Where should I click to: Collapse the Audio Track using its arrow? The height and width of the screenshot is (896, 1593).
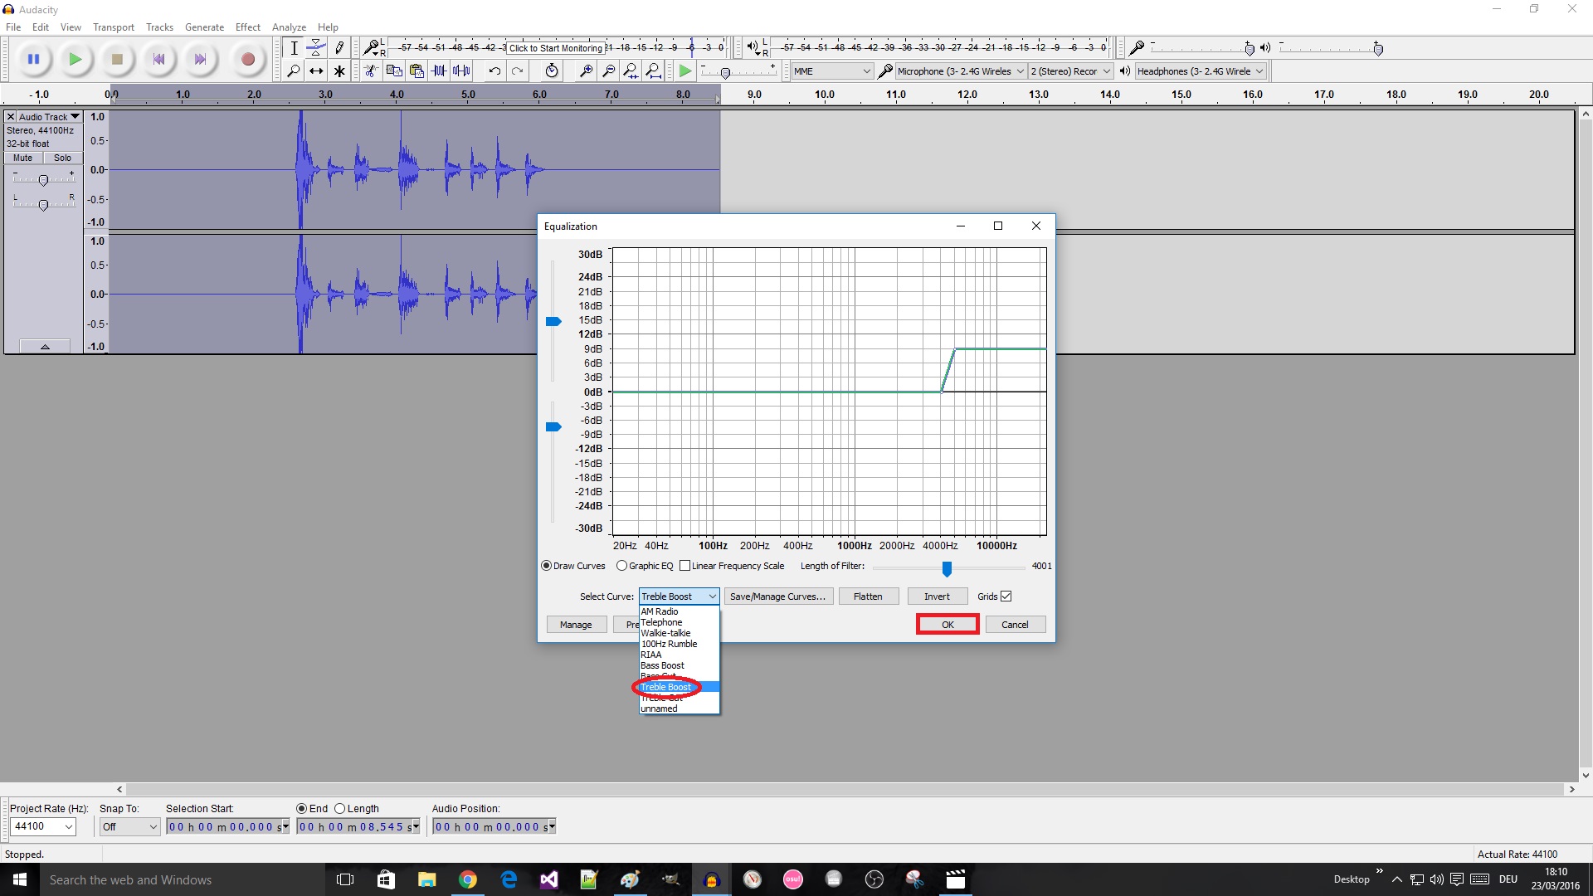45,346
